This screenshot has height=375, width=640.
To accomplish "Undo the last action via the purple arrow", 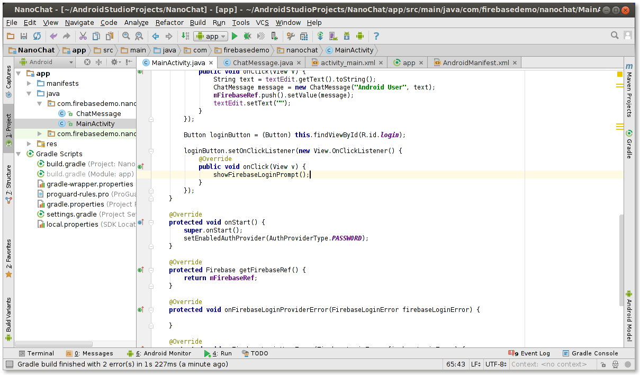I will [53, 36].
